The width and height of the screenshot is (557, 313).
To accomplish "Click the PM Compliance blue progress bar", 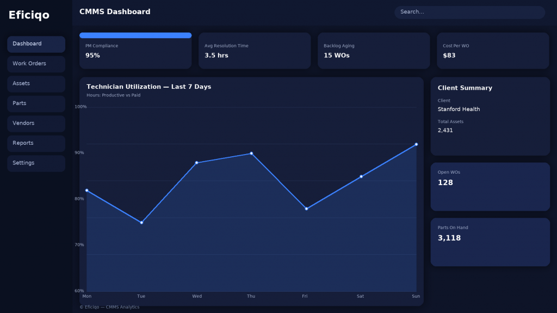I will coord(135,35).
